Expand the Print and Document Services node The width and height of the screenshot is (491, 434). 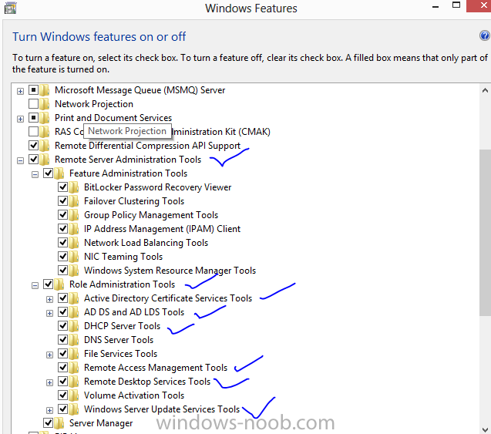point(20,119)
